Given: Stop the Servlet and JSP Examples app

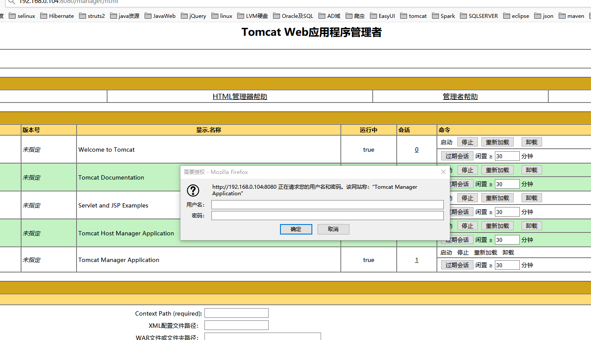Looking at the screenshot, I should point(467,198).
